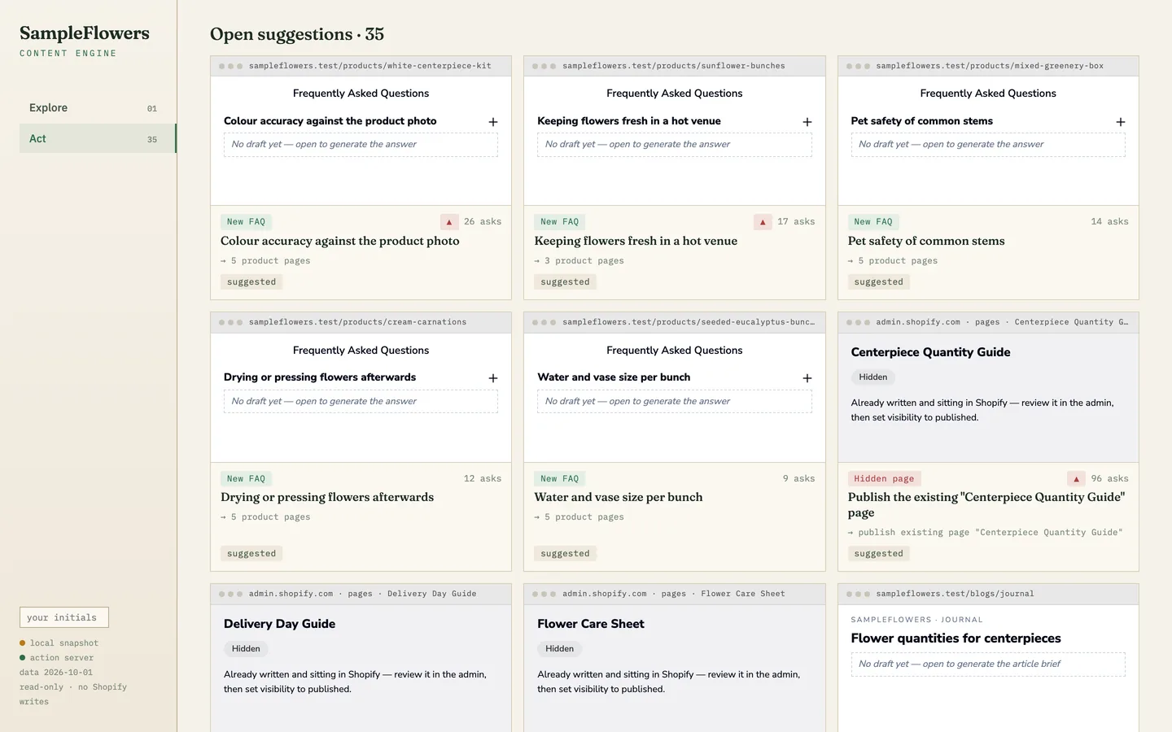The width and height of the screenshot is (1172, 732).
Task: Click the Hidden badge under Flower Care Sheet
Action: (x=560, y=649)
